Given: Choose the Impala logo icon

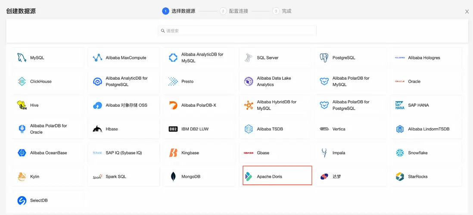Looking at the screenshot, I should click(324, 153).
